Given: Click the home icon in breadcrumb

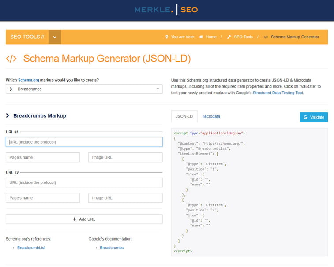Looking at the screenshot, I should click(201, 37).
